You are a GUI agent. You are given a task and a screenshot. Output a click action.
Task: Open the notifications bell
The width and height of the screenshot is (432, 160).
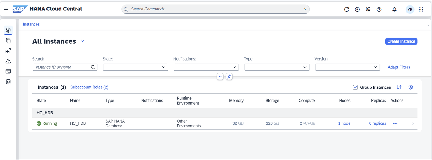(394, 10)
